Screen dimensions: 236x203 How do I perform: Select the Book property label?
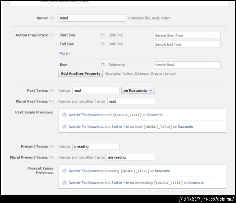[x=63, y=65]
